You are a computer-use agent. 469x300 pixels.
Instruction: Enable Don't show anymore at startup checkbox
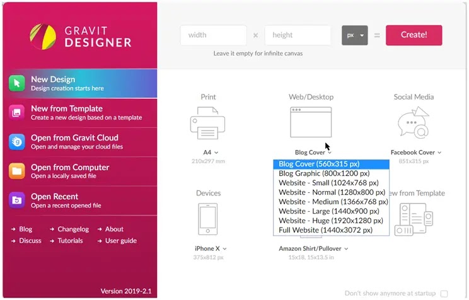point(444,294)
